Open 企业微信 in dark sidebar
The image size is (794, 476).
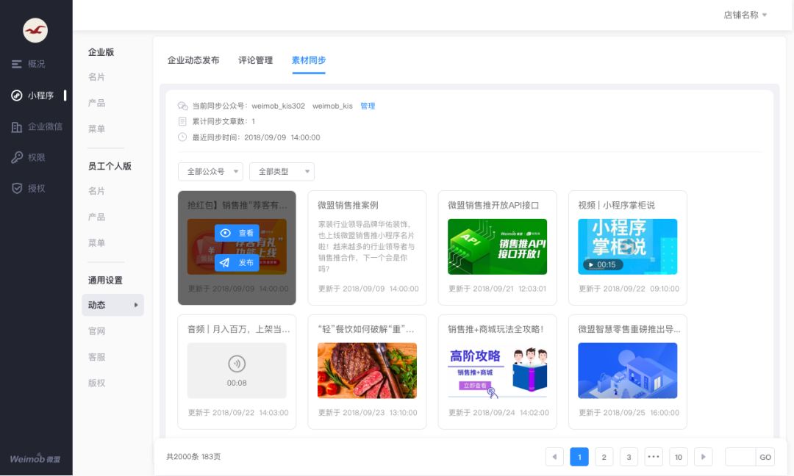[x=37, y=126]
